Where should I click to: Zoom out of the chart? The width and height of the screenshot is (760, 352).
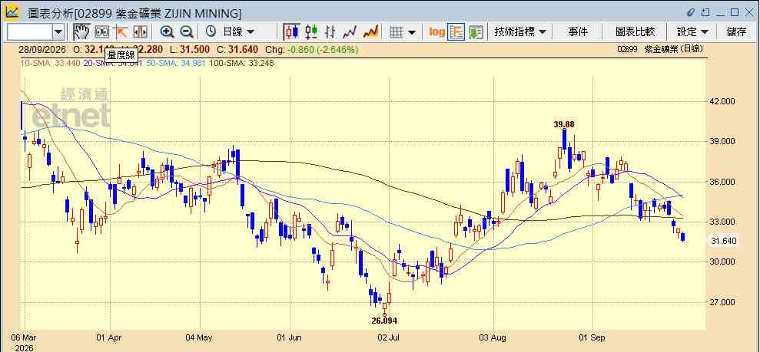pos(187,32)
